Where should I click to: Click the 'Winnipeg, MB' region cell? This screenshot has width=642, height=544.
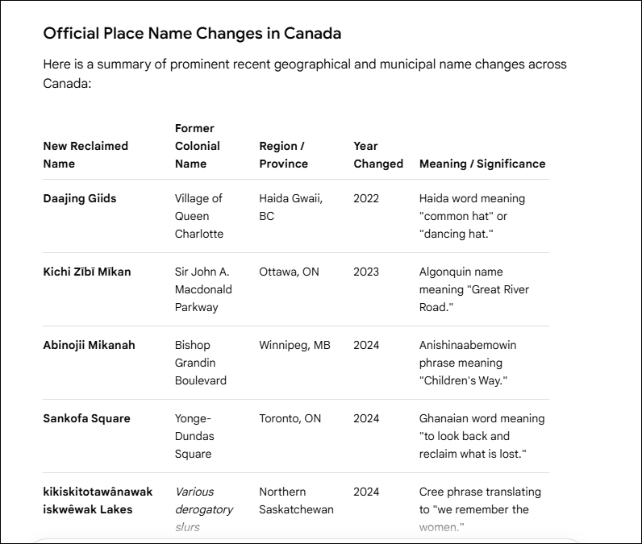tap(295, 345)
